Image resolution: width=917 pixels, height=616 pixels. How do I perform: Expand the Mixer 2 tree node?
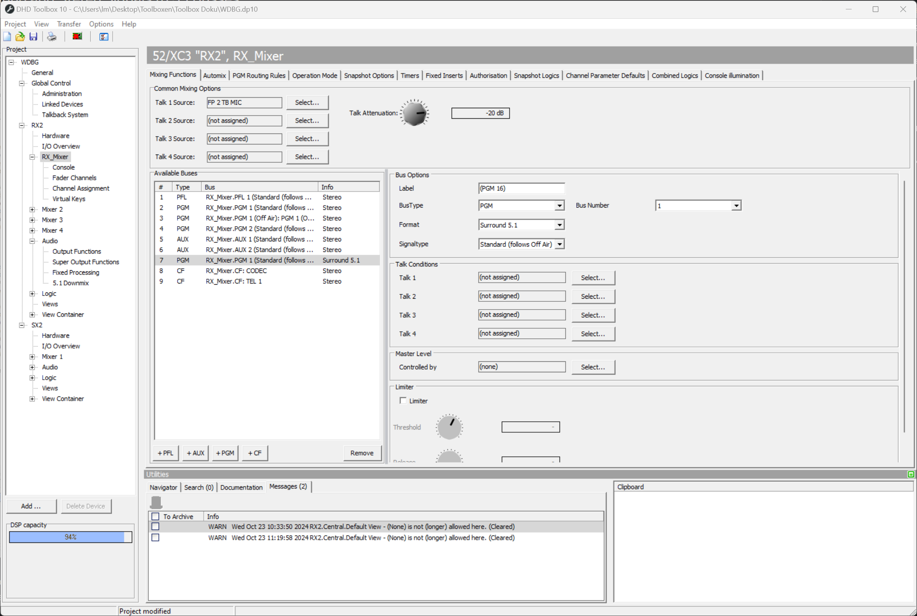pyautogui.click(x=32, y=209)
